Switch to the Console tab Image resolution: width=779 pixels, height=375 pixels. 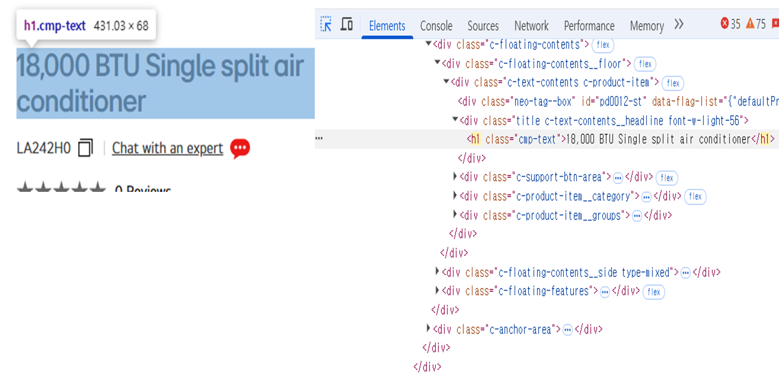(436, 26)
